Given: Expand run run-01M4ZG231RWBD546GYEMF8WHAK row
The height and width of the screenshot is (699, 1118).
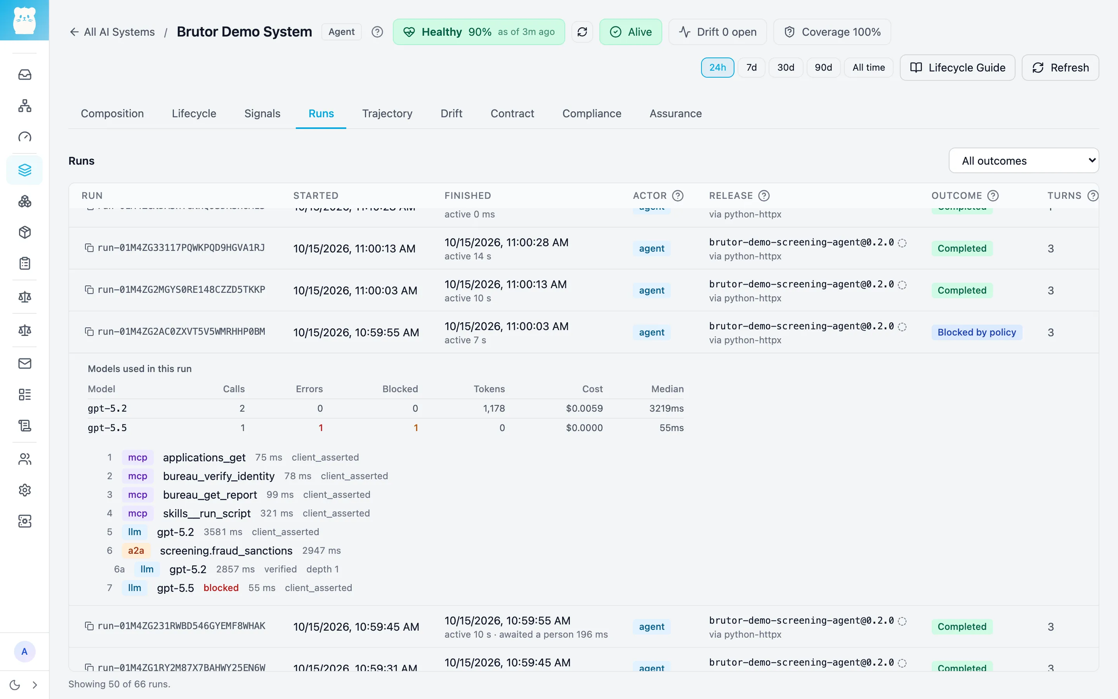Looking at the screenshot, I should point(583,626).
